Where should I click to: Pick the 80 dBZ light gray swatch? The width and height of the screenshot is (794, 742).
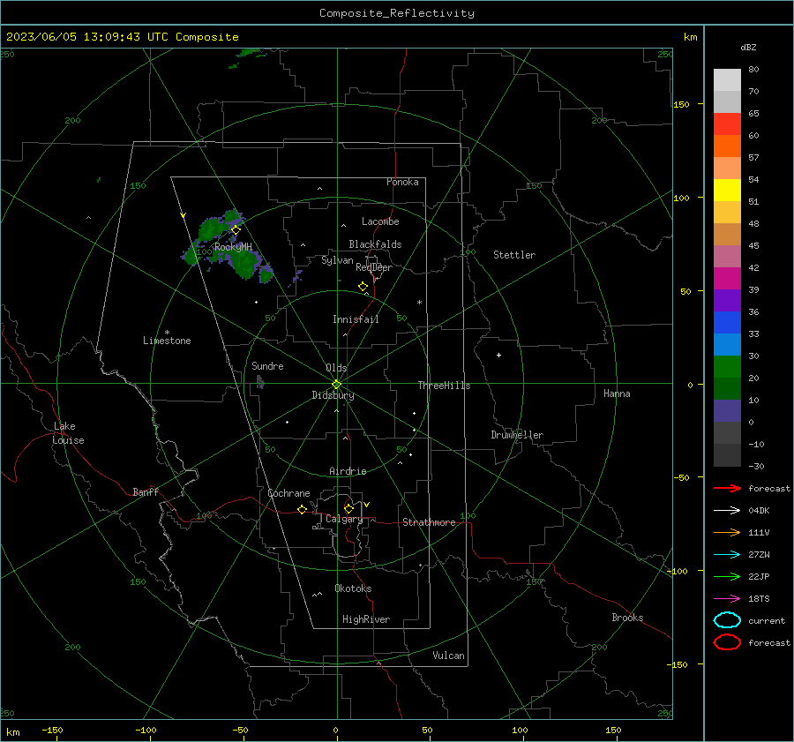727,80
